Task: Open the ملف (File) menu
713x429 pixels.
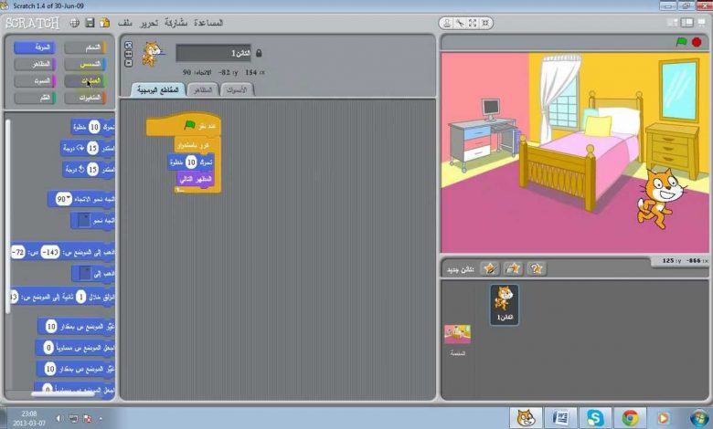Action: (x=125, y=23)
